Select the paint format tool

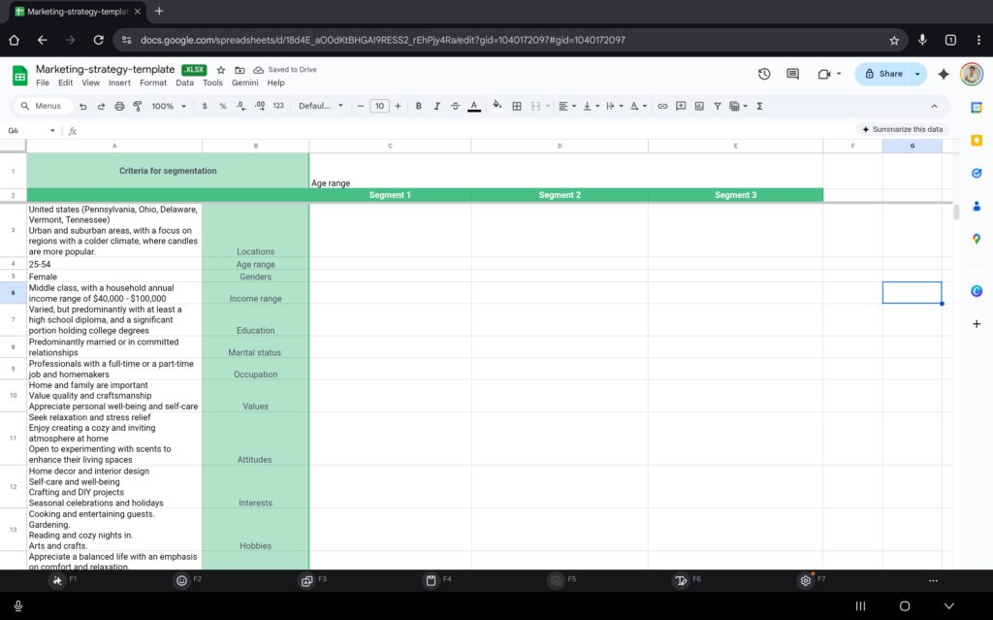[137, 106]
